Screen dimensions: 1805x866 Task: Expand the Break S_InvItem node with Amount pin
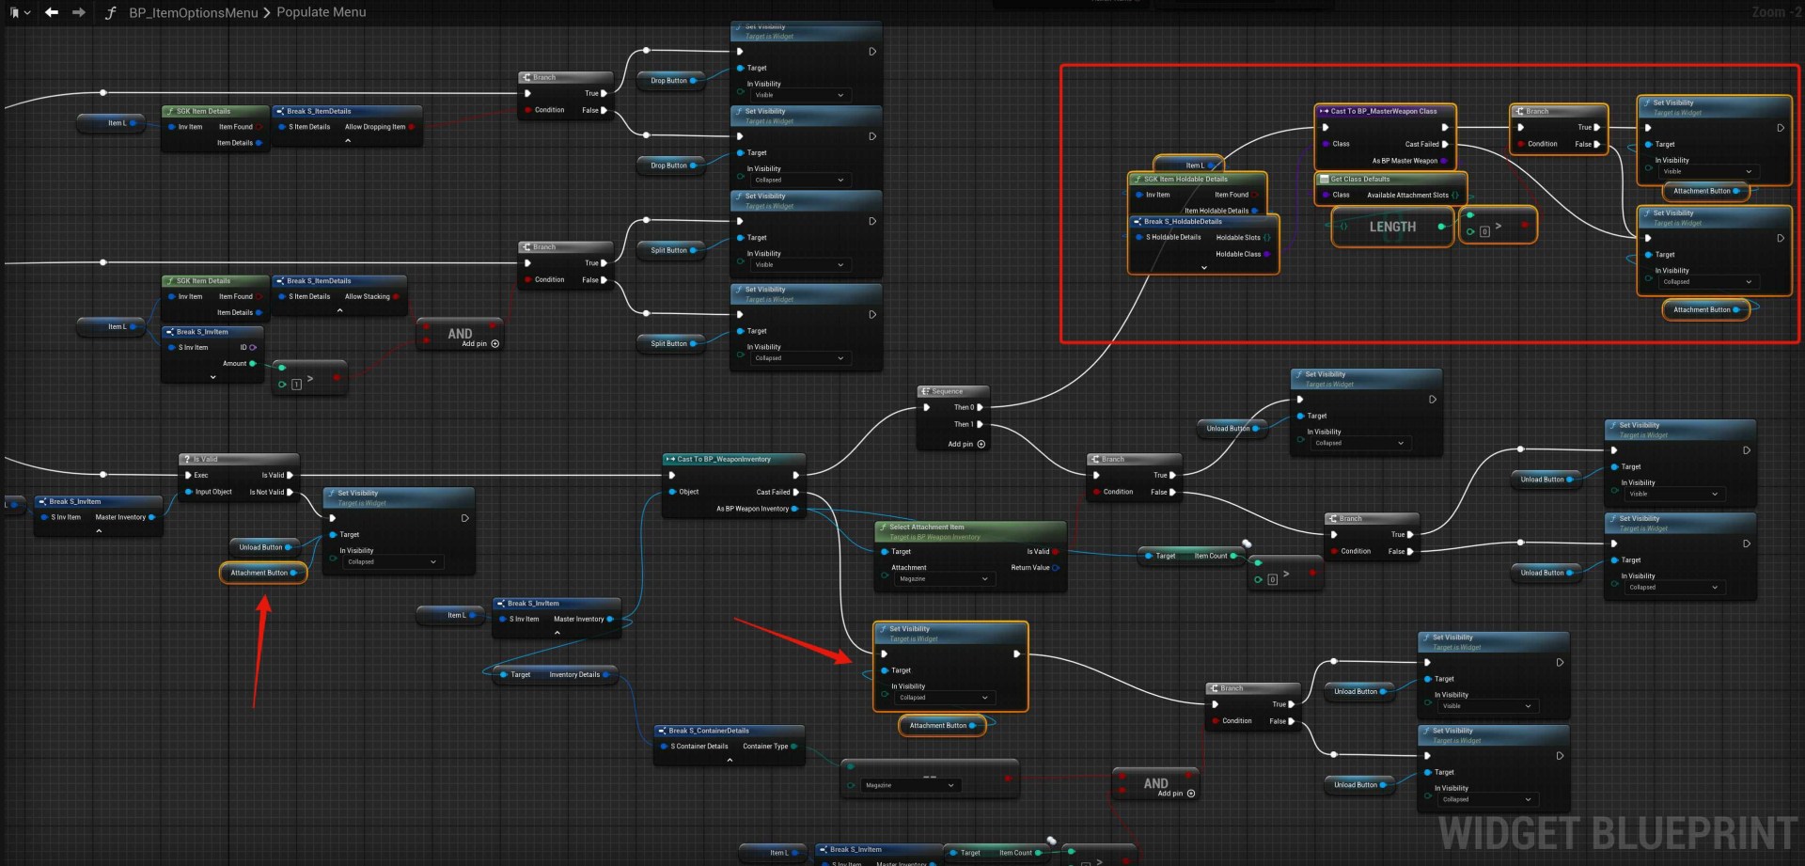click(213, 377)
